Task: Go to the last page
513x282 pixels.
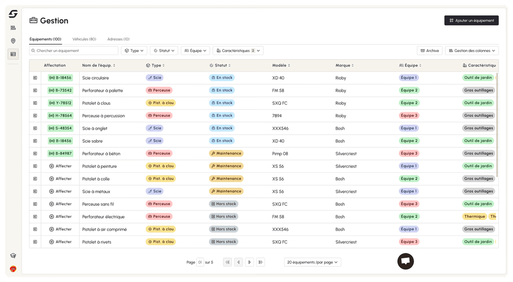Action: tap(261, 262)
